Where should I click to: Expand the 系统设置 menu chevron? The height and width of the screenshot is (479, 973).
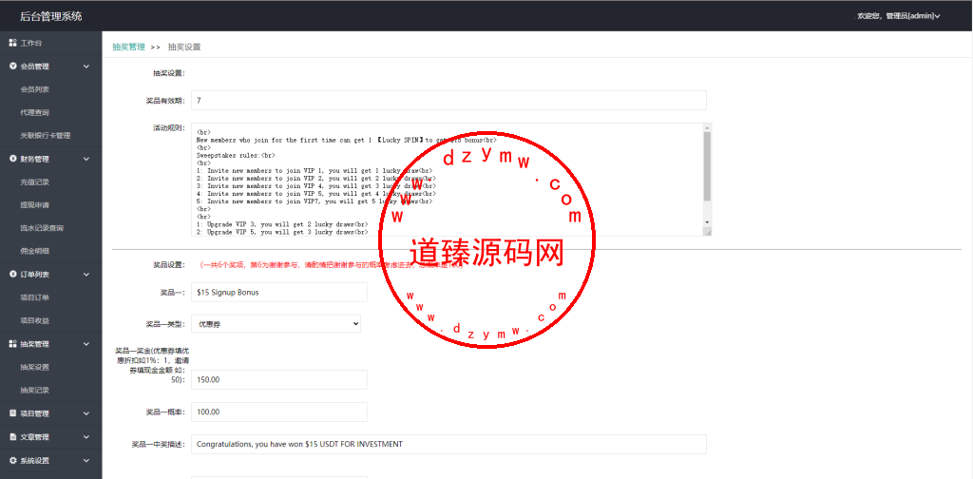[86, 460]
